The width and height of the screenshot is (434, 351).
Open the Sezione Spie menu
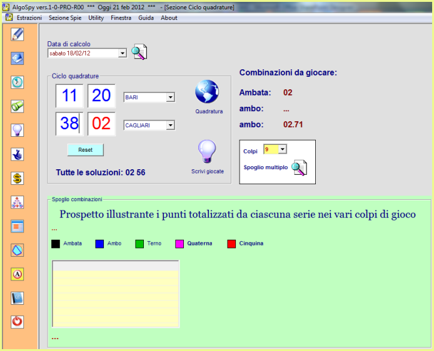point(65,18)
